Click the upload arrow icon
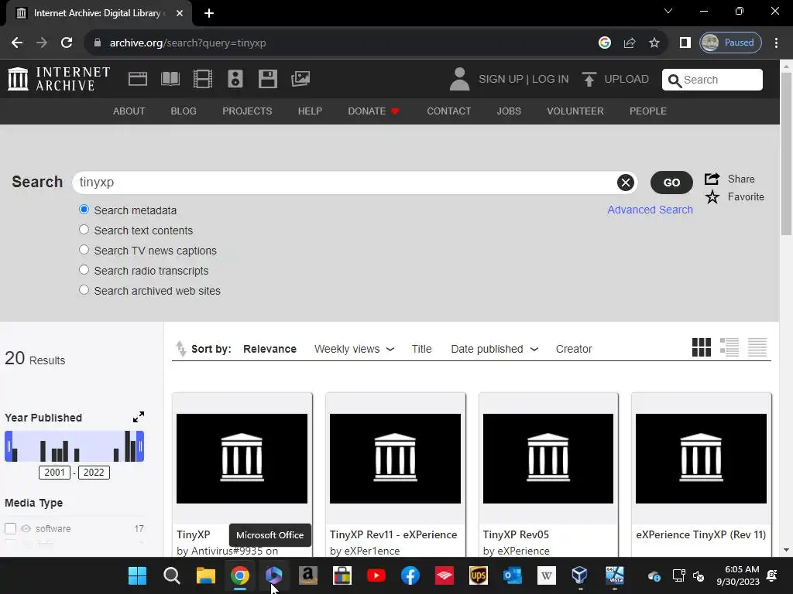The image size is (793, 594). pyautogui.click(x=589, y=79)
